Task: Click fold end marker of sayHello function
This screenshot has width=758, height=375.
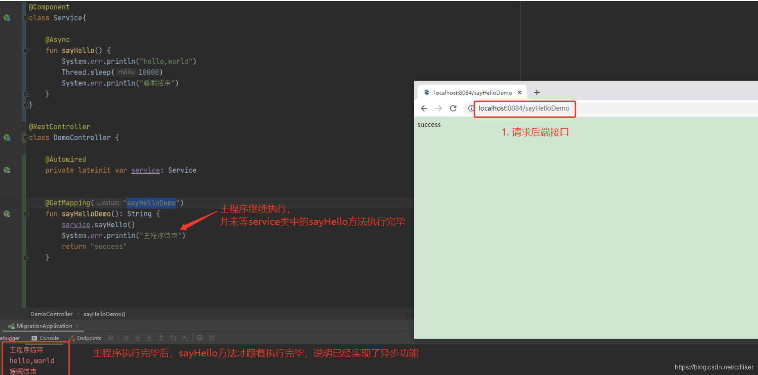Action: [26, 94]
